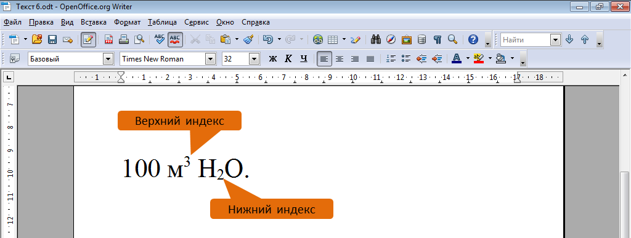Image resolution: width=631 pixels, height=238 pixels.
Task: Open Find & Replace binoculars icon
Action: pos(376,39)
